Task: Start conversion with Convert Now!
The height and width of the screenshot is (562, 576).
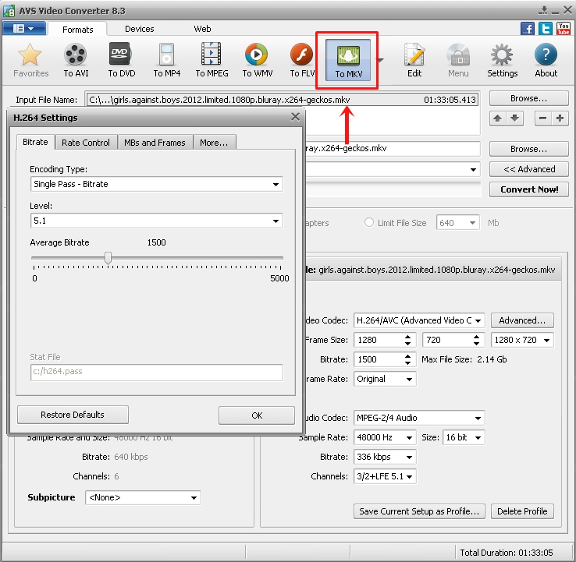Action: click(528, 189)
